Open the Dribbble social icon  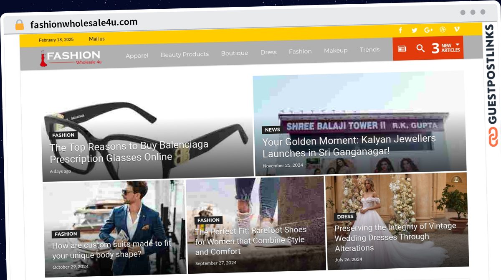point(443,29)
